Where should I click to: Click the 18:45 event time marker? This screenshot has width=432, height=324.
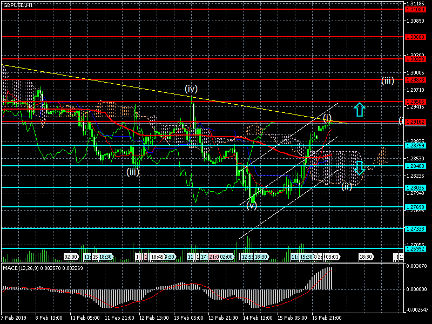click(157, 257)
